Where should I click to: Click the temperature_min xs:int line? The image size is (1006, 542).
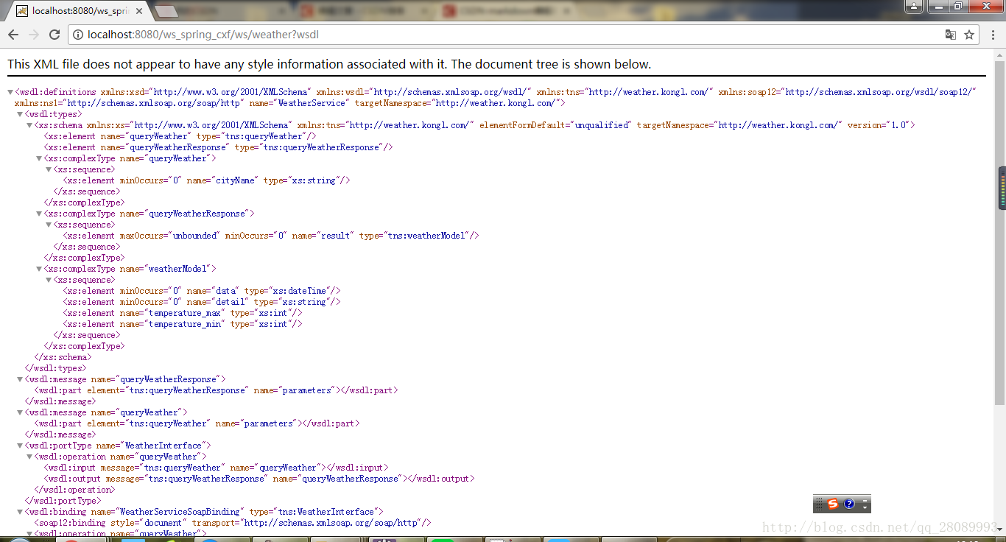click(183, 324)
